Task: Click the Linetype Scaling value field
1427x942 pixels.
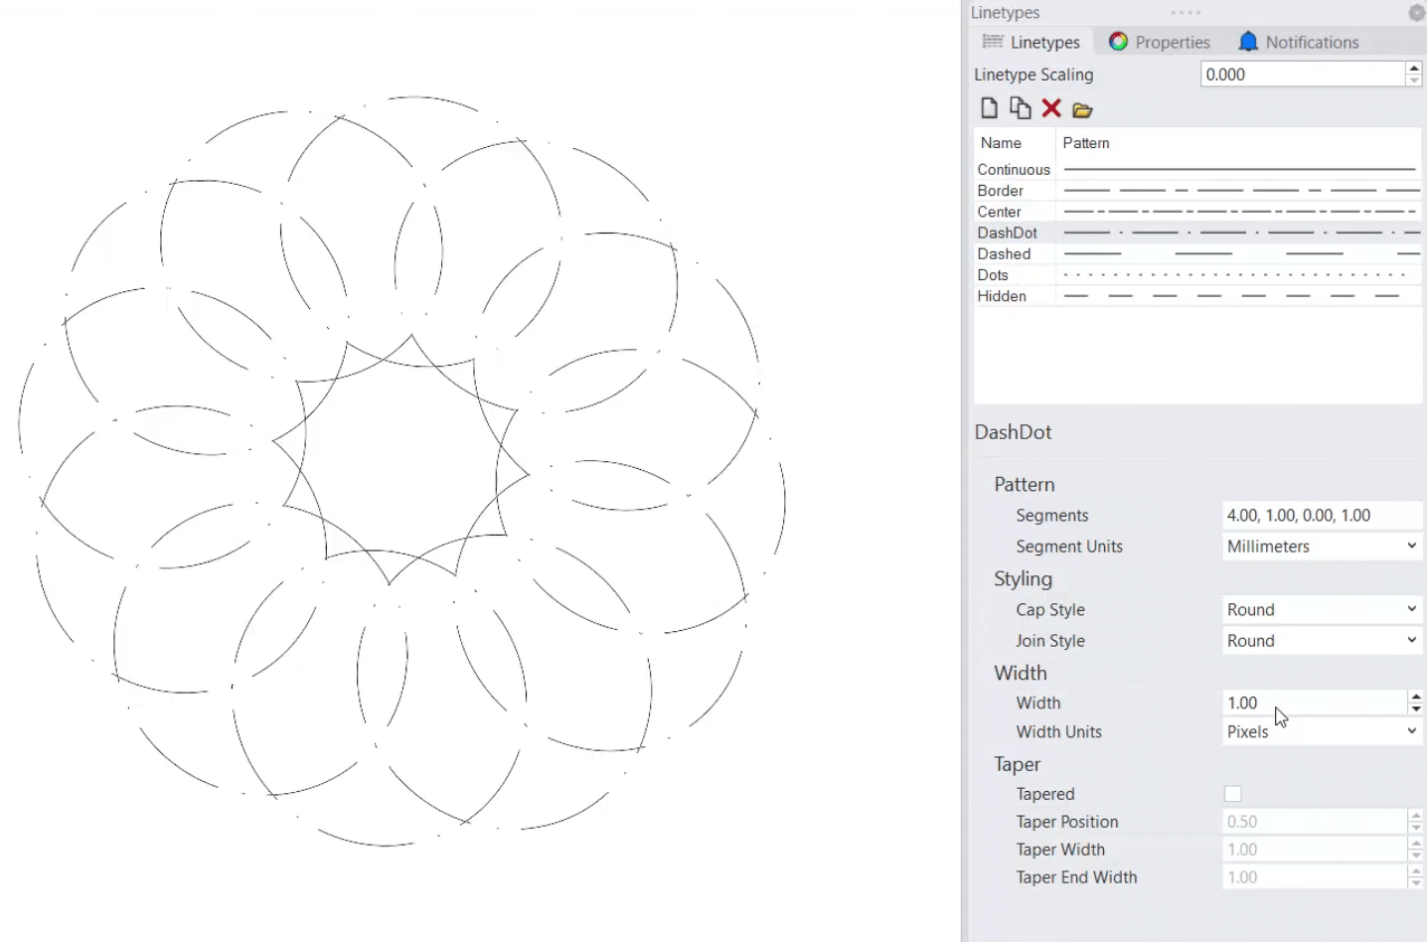Action: point(1302,75)
